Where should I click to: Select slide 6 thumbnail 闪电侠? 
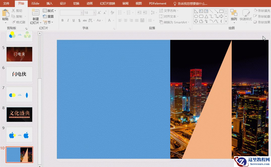coord(19,74)
